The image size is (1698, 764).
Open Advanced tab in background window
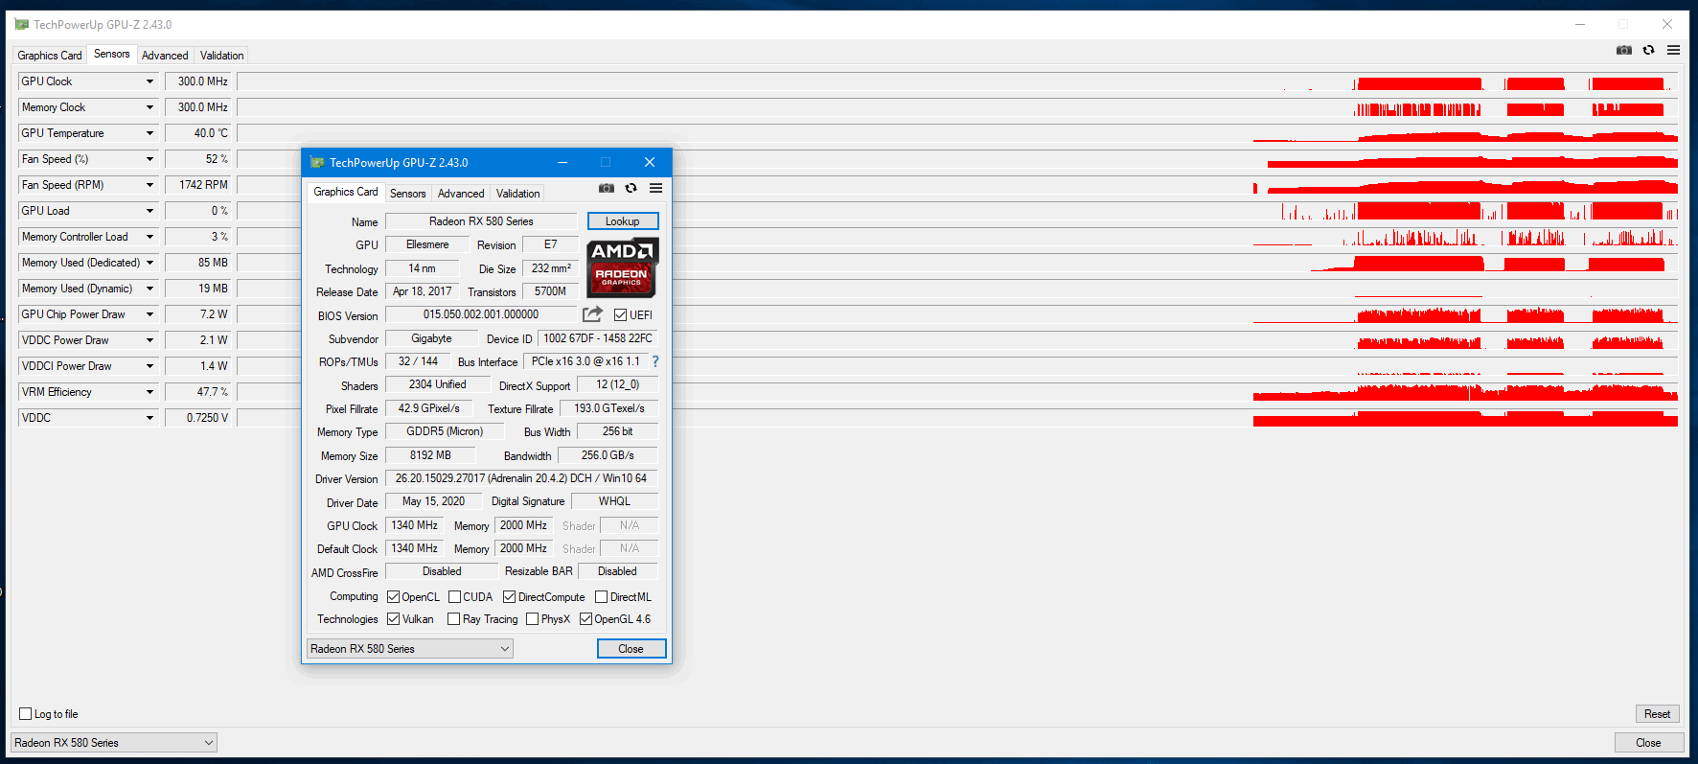click(165, 56)
